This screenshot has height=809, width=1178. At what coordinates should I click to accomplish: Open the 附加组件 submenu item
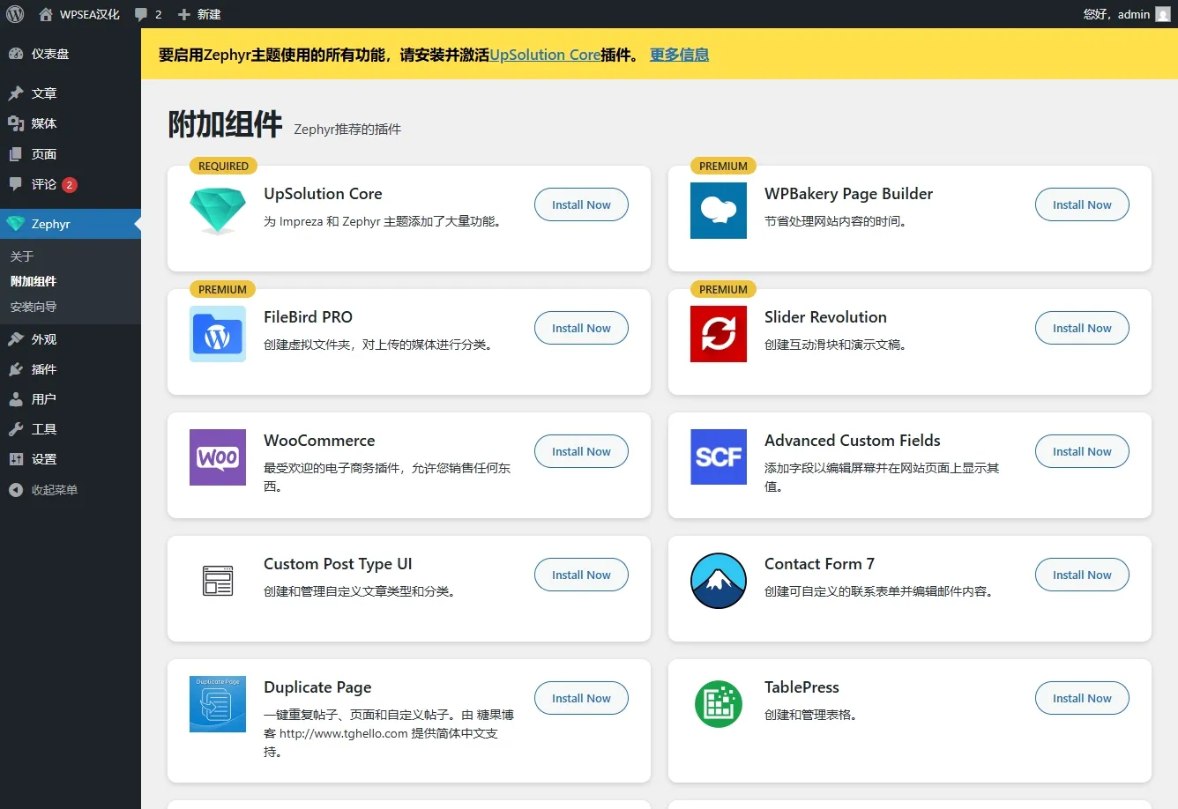[x=34, y=281]
